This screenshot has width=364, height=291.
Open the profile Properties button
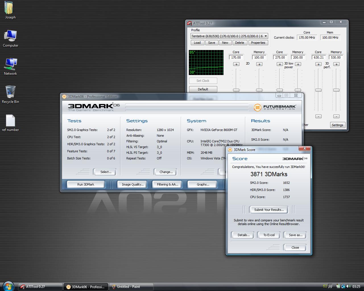click(258, 43)
